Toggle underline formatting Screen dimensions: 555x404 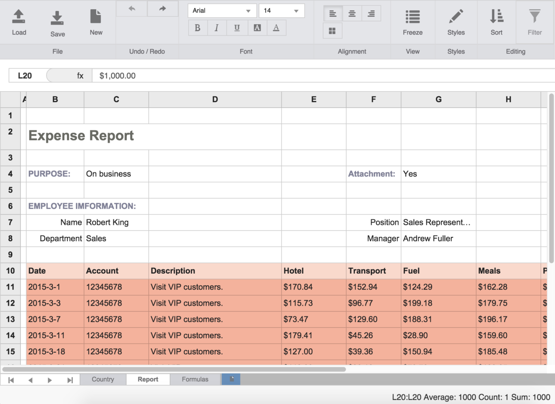click(237, 27)
